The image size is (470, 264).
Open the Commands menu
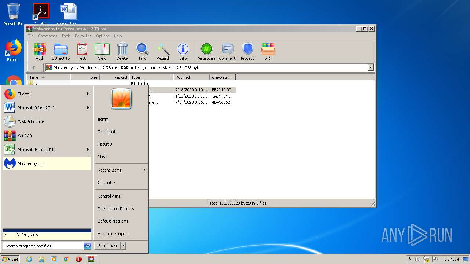pyautogui.click(x=47, y=36)
